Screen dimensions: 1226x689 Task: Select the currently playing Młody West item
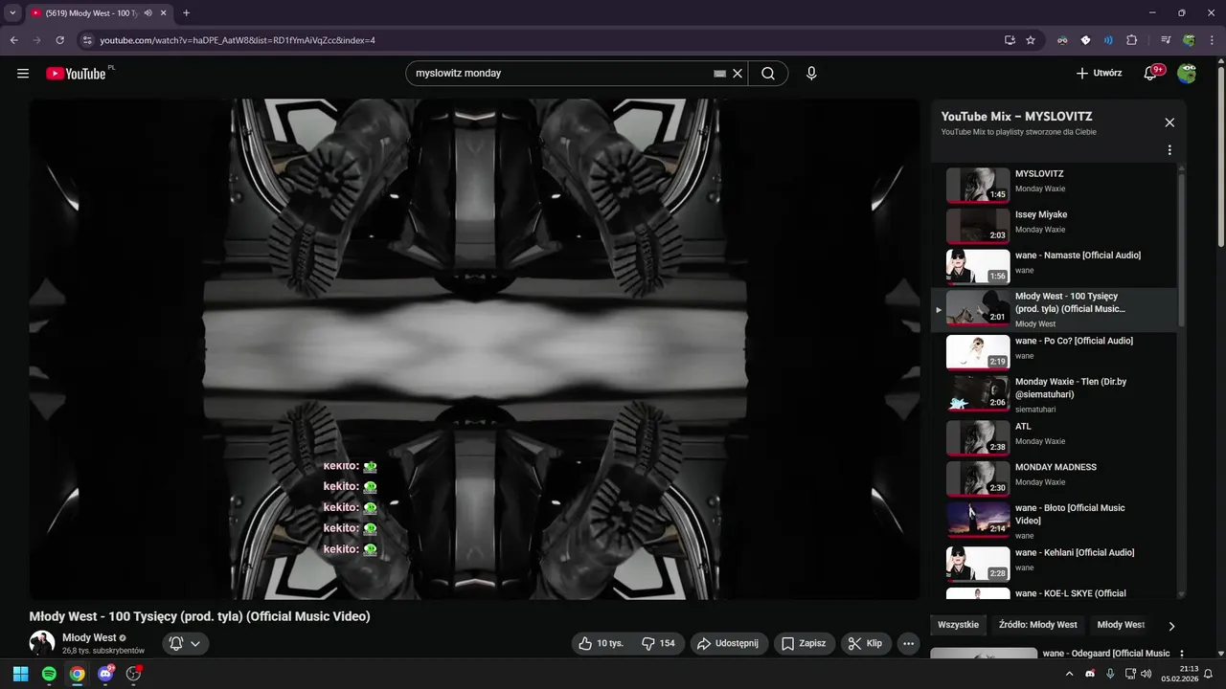tap(1054, 309)
